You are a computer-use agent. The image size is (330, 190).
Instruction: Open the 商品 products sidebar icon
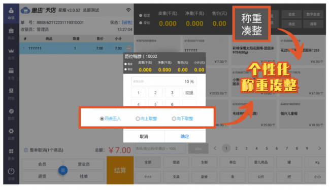pyautogui.click(x=11, y=33)
